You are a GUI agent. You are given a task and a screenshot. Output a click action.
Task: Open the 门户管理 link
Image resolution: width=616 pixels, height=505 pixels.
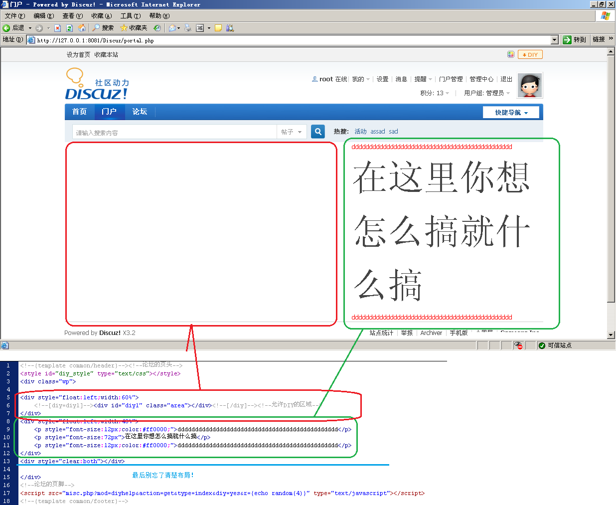pos(451,79)
